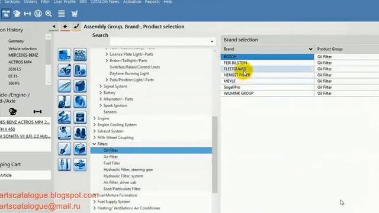The image size is (379, 213).
Task: Expand the Battery tree node
Action: pyautogui.click(x=101, y=92)
